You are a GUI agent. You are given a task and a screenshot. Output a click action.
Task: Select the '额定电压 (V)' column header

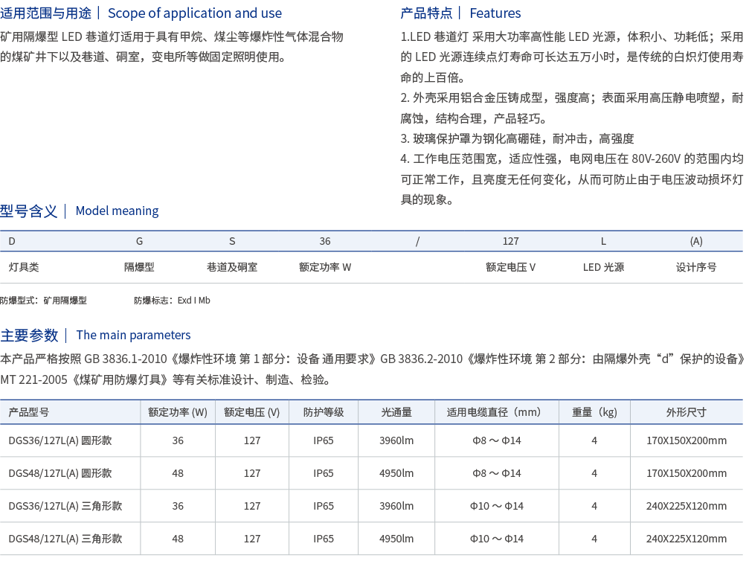252,412
